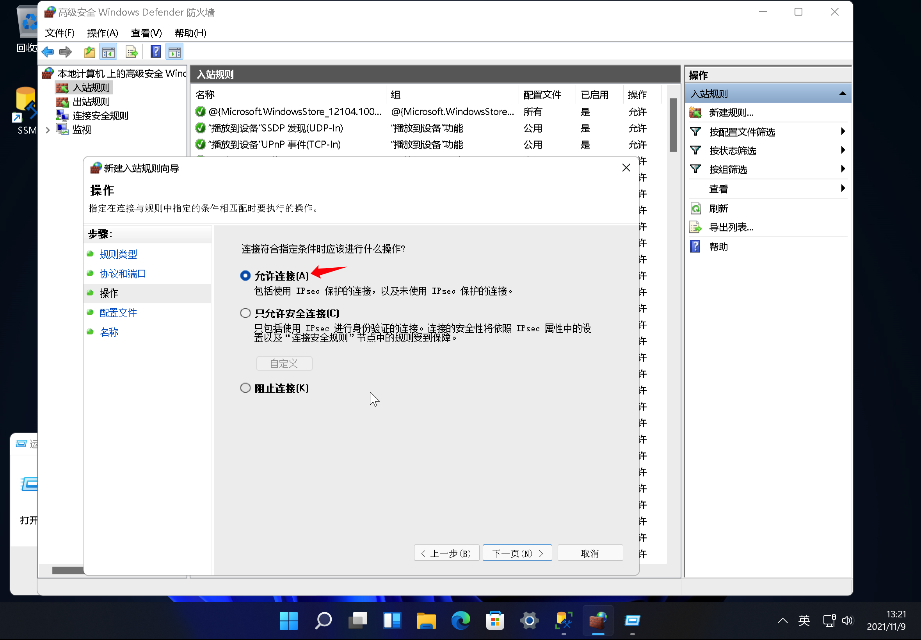Open the 操作(A) menu
The image size is (921, 640).
point(102,33)
